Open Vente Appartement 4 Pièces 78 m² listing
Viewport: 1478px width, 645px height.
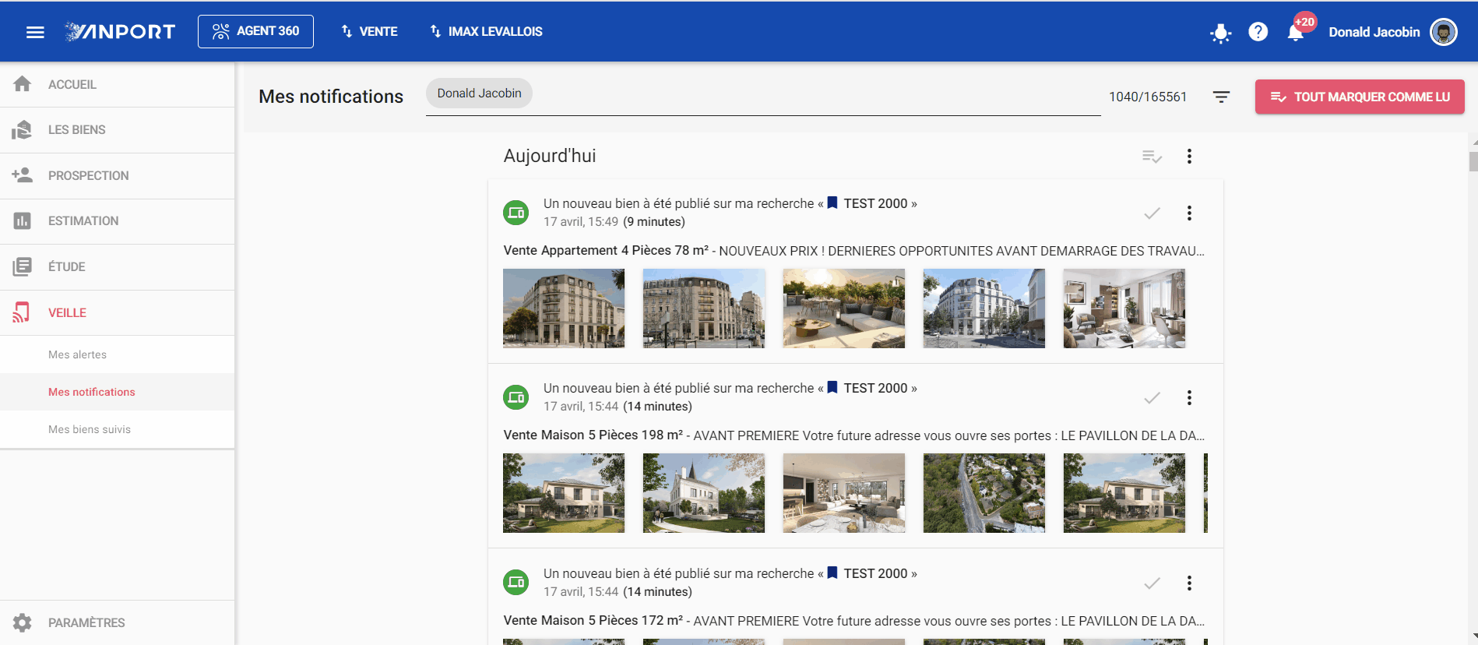[606, 251]
